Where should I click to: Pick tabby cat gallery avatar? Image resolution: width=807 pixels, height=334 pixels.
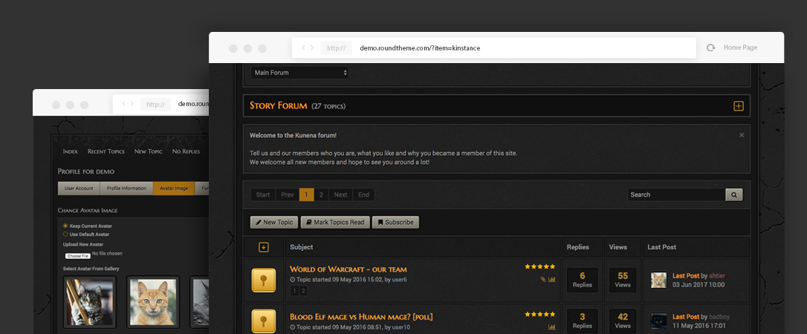tap(90, 302)
